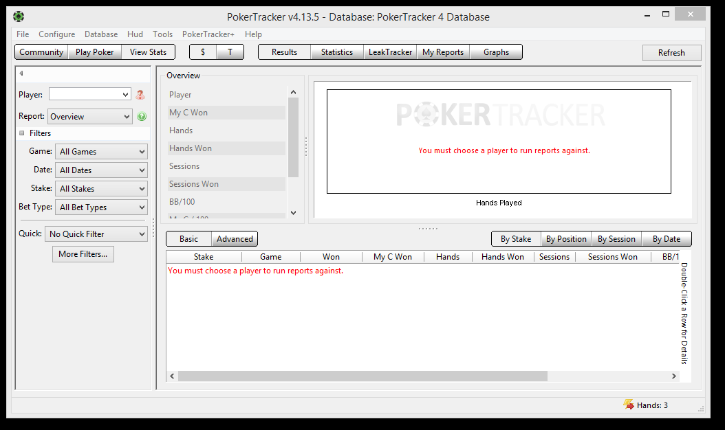Viewport: 725px width, 430px height.
Task: Open the Stake filter dropdown
Action: click(101, 188)
